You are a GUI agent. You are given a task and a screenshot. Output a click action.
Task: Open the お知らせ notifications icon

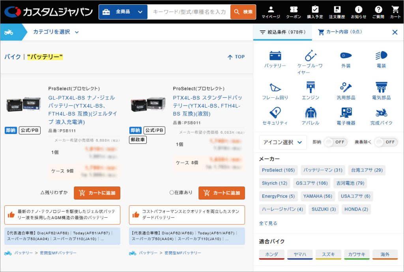pos(359,12)
